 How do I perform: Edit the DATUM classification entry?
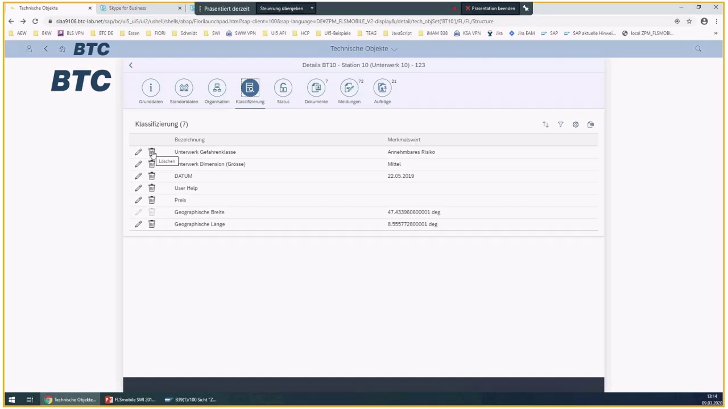pos(138,176)
